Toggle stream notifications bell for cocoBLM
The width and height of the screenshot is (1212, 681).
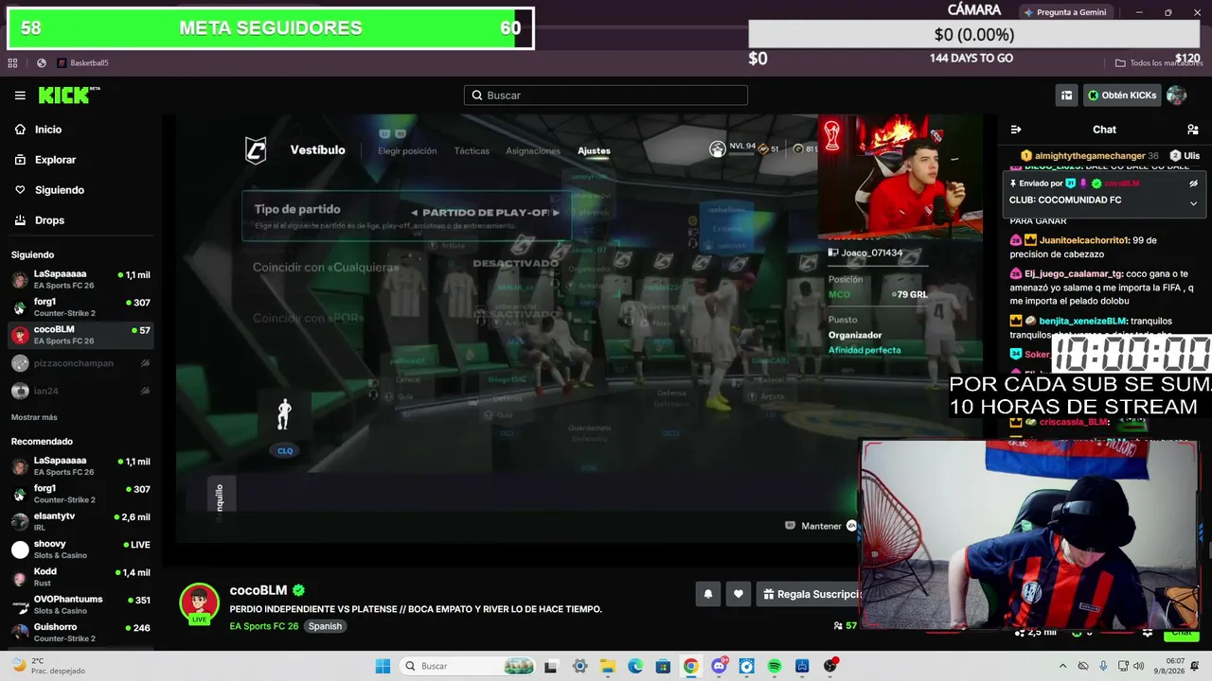tap(707, 594)
